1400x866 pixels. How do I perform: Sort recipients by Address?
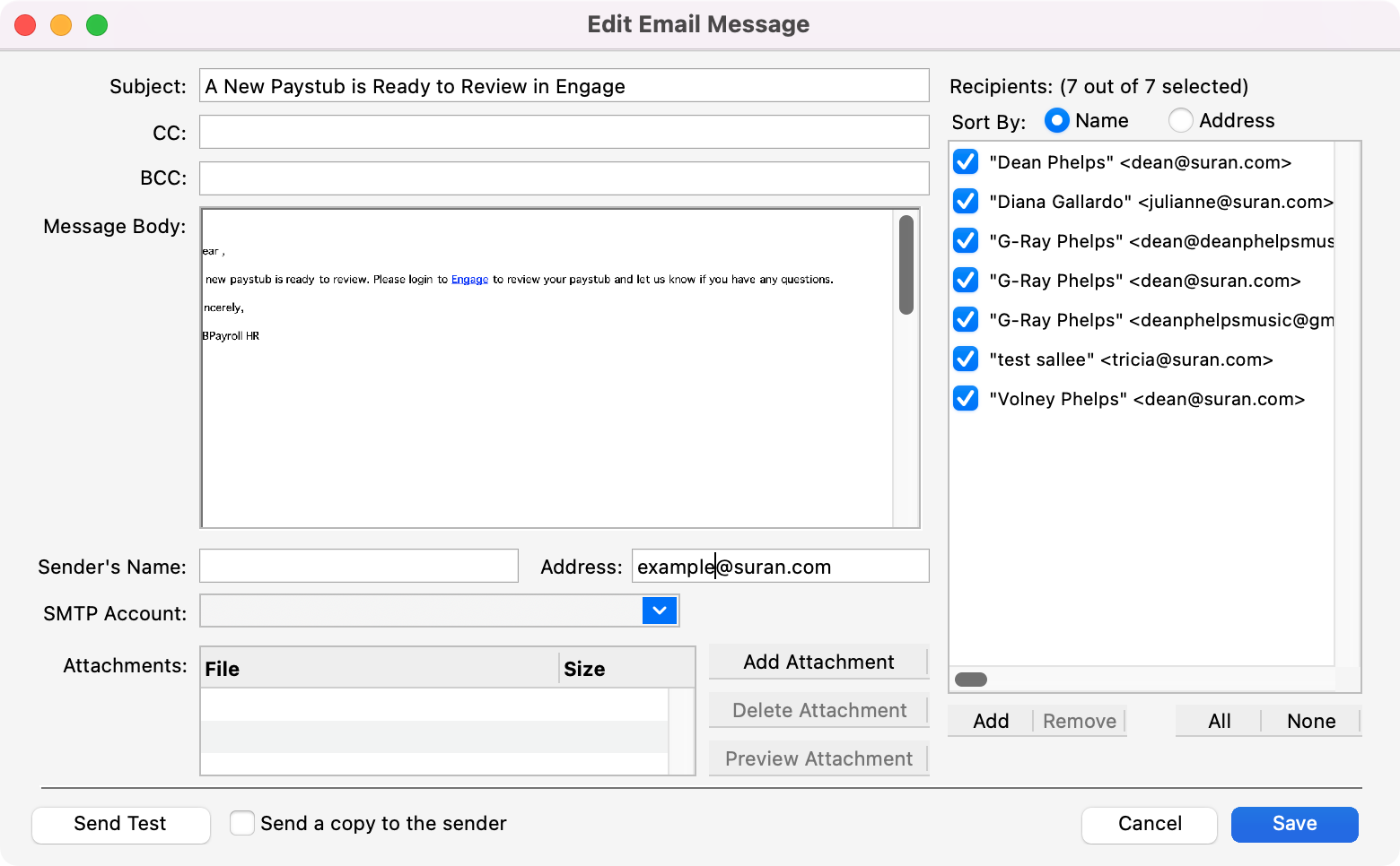pyautogui.click(x=1181, y=120)
